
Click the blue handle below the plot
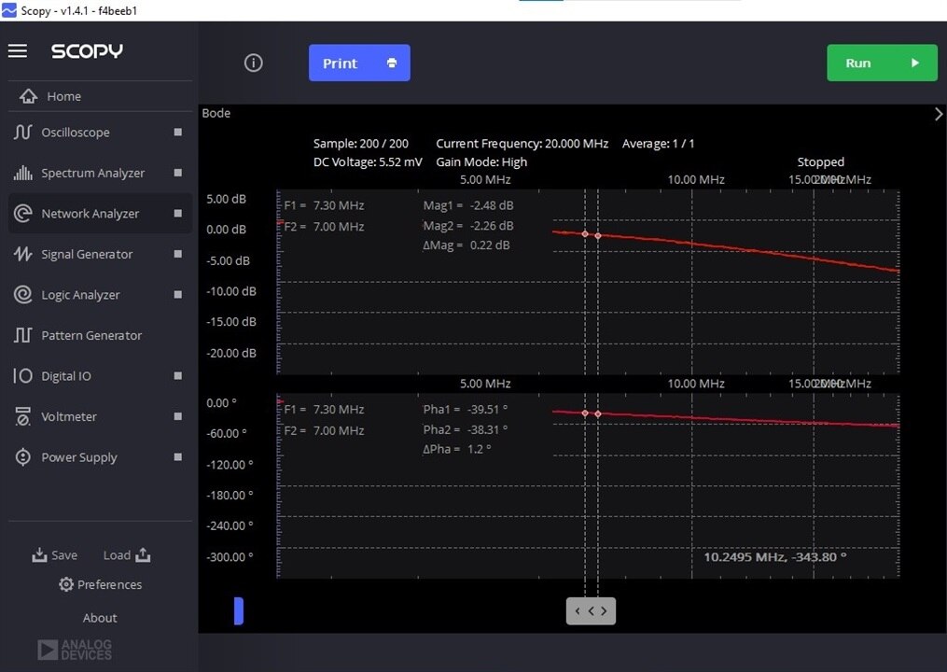click(239, 611)
